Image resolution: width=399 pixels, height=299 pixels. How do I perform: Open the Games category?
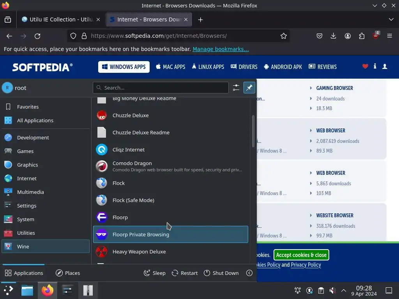click(46, 151)
